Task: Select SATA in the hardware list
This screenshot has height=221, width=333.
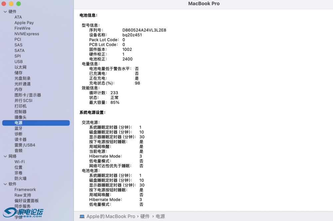Action: click(x=19, y=51)
